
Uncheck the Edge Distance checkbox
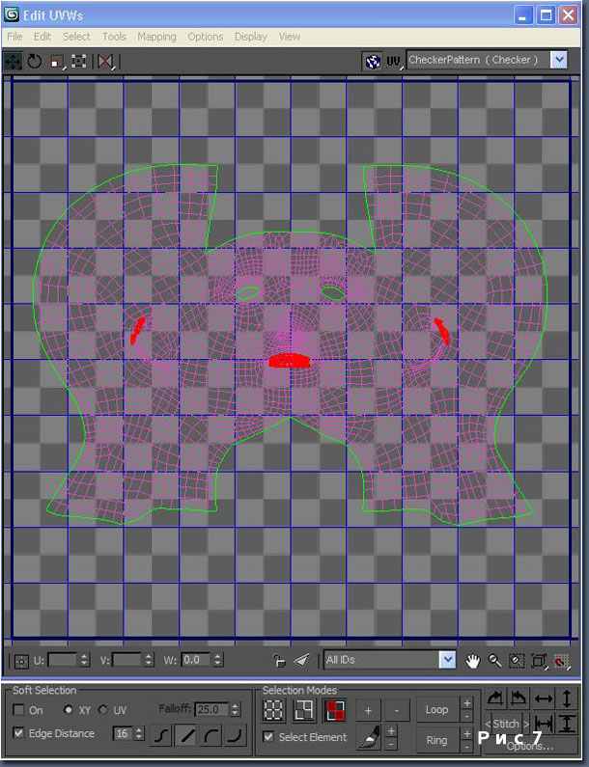(19, 733)
